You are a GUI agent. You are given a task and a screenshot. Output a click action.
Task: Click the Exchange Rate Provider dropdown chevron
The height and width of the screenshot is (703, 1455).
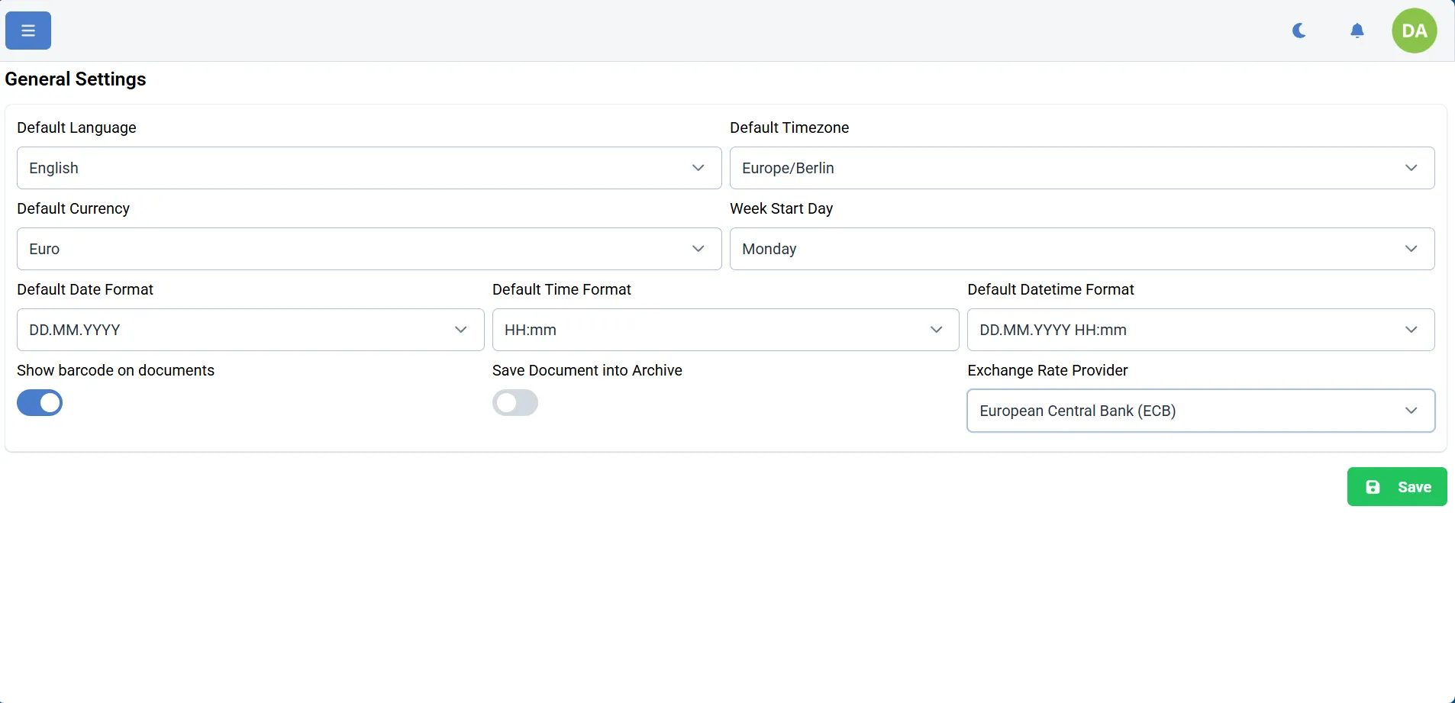click(1412, 411)
